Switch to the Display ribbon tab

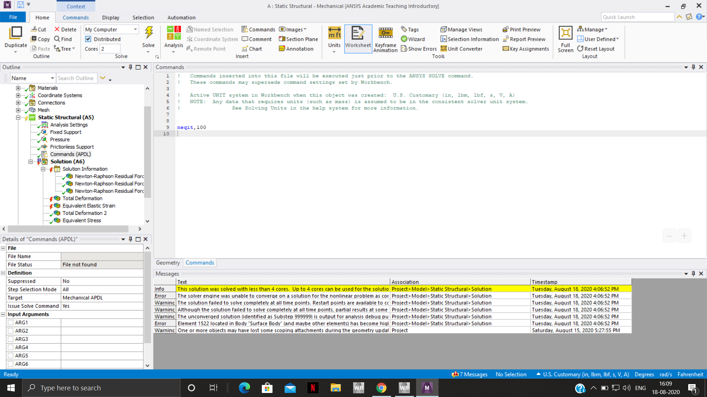(110, 18)
